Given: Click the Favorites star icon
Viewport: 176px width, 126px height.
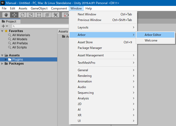Looking at the screenshot, I should pyautogui.click(x=6, y=31).
